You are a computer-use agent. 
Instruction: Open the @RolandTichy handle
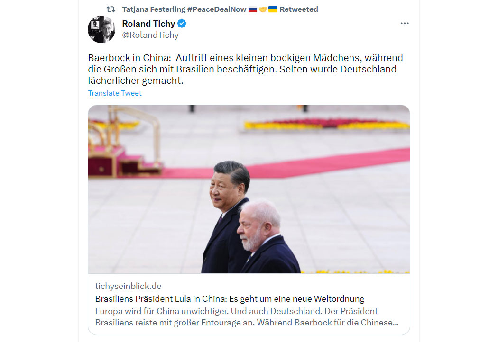[150, 35]
